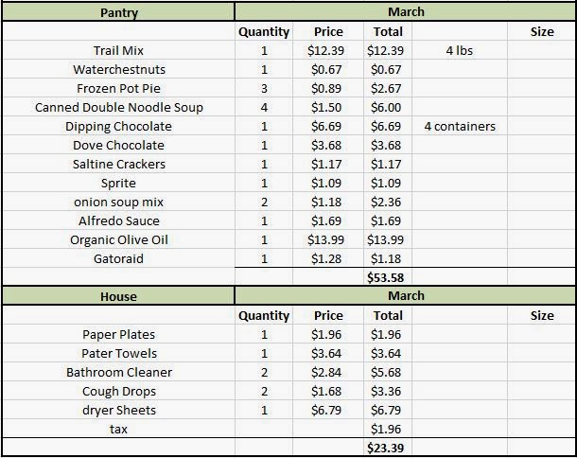Viewport: 577px width, 458px height.
Task: Click the Trail Mix item cell
Action: click(118, 50)
